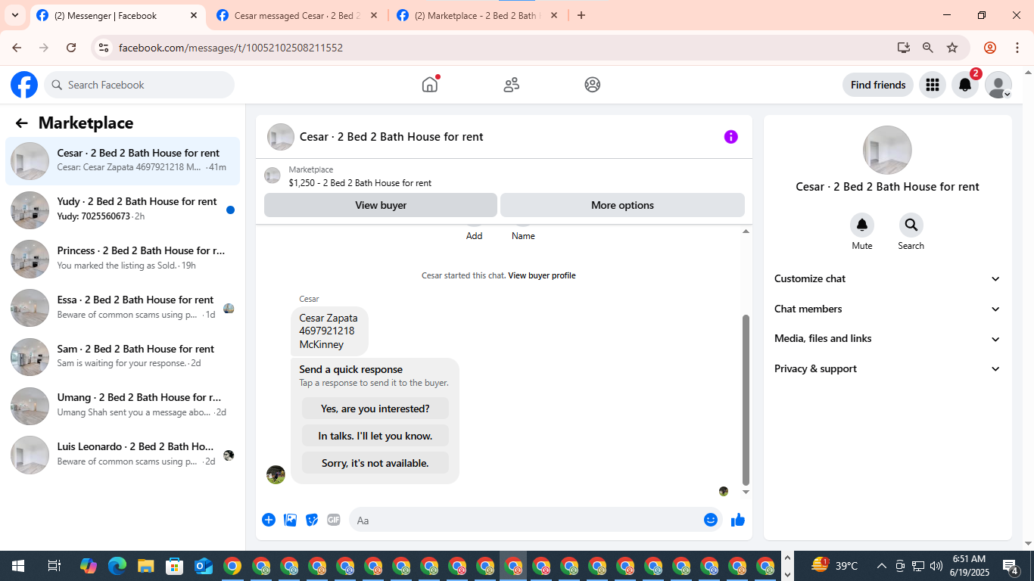Show hidden system tray icons
1034x581 pixels.
tap(881, 566)
